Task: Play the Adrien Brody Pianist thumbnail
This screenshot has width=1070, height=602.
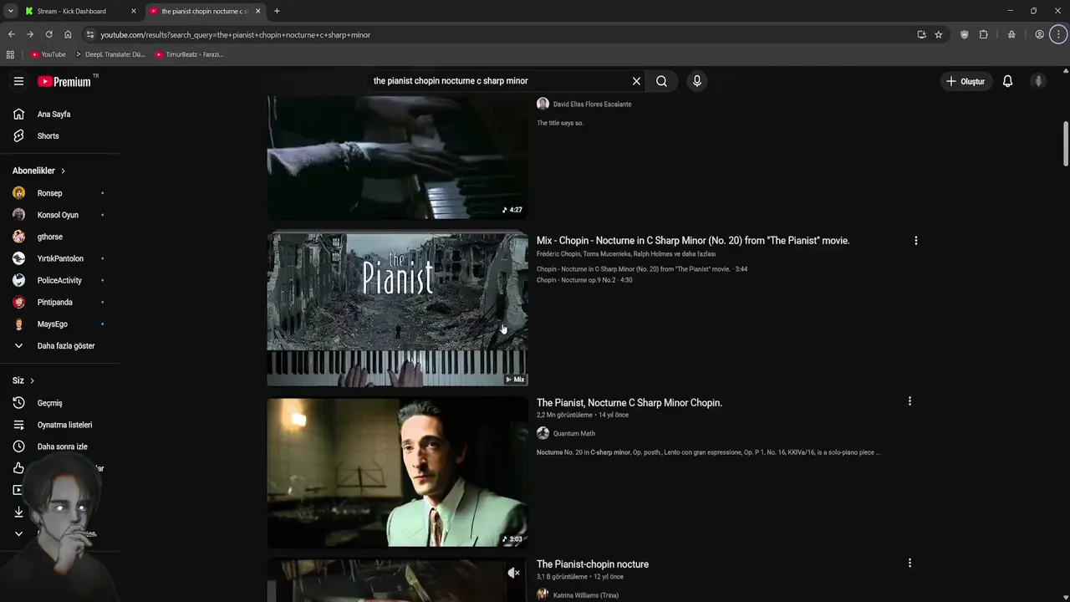Action: [397, 472]
